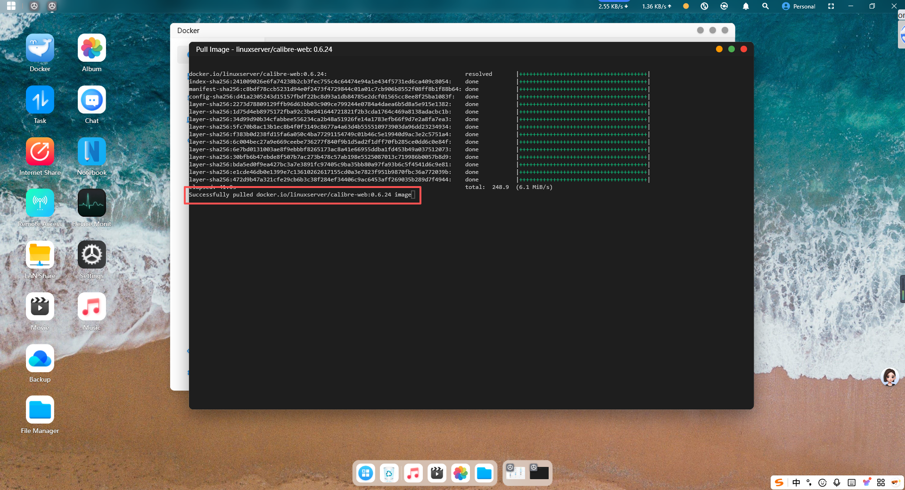Open the Music desktop app
The image size is (905, 490).
point(92,307)
